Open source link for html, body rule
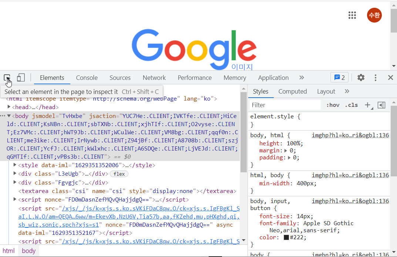This screenshot has height=257, width=397. [x=350, y=175]
